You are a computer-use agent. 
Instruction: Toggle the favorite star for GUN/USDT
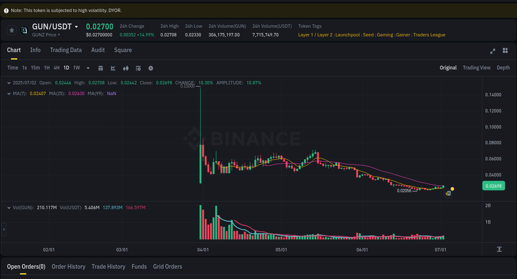[11, 30]
